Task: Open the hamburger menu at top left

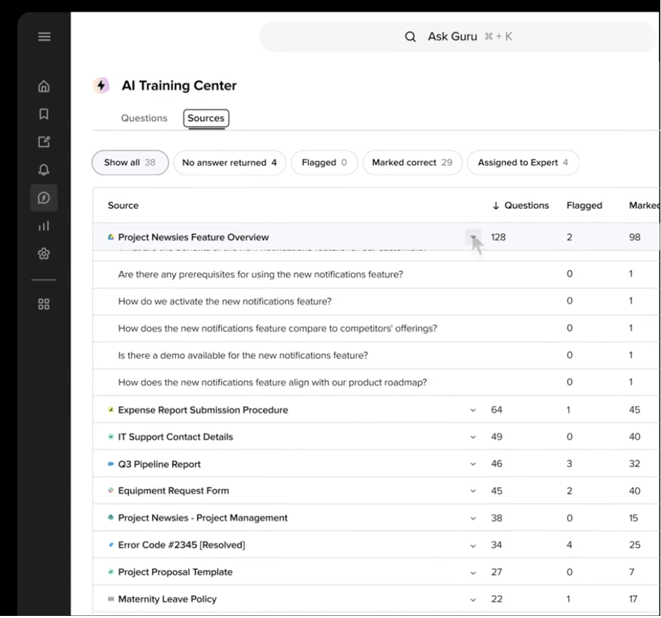Action: [x=43, y=36]
